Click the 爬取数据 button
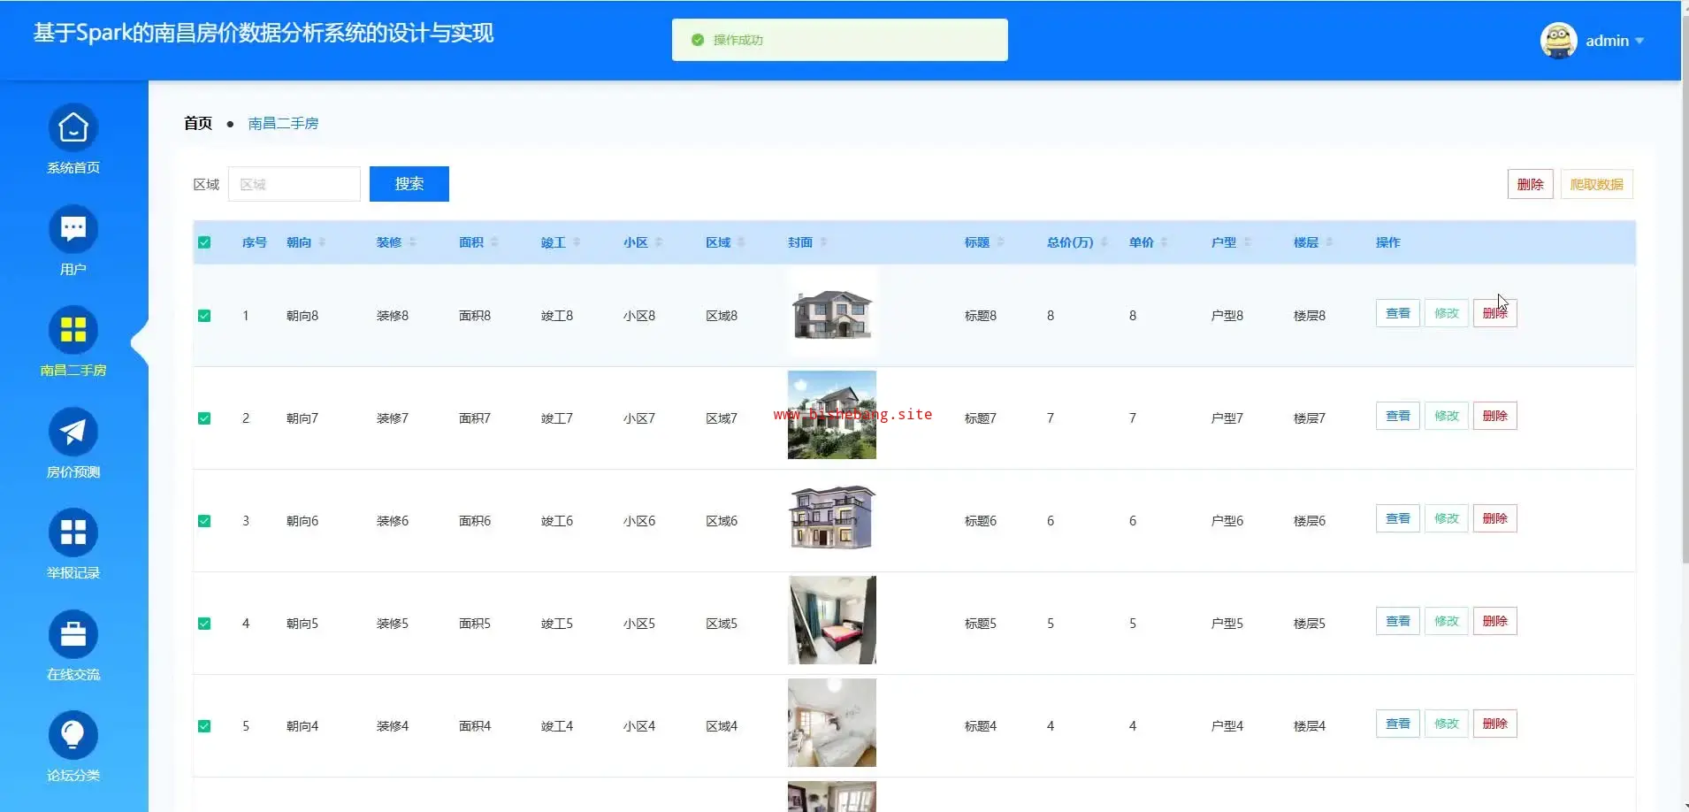This screenshot has width=1689, height=812. (1596, 184)
